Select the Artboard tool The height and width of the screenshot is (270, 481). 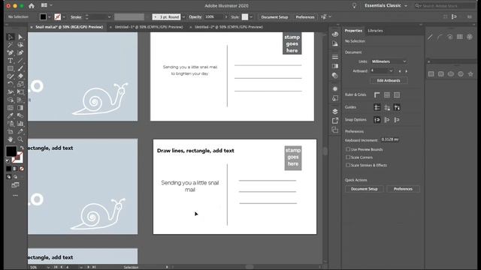[10, 132]
